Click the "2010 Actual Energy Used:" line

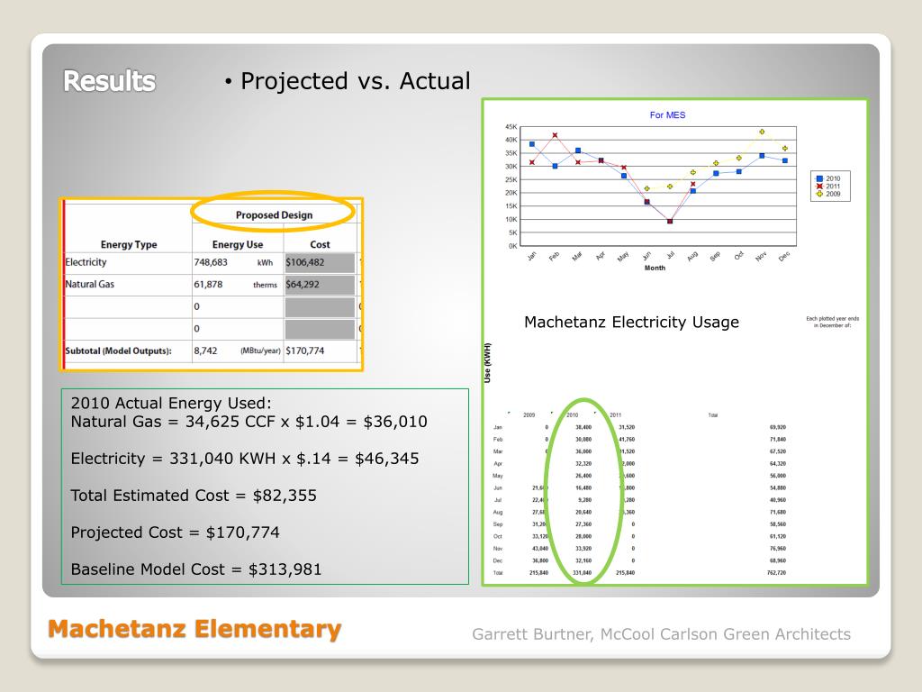coord(171,403)
